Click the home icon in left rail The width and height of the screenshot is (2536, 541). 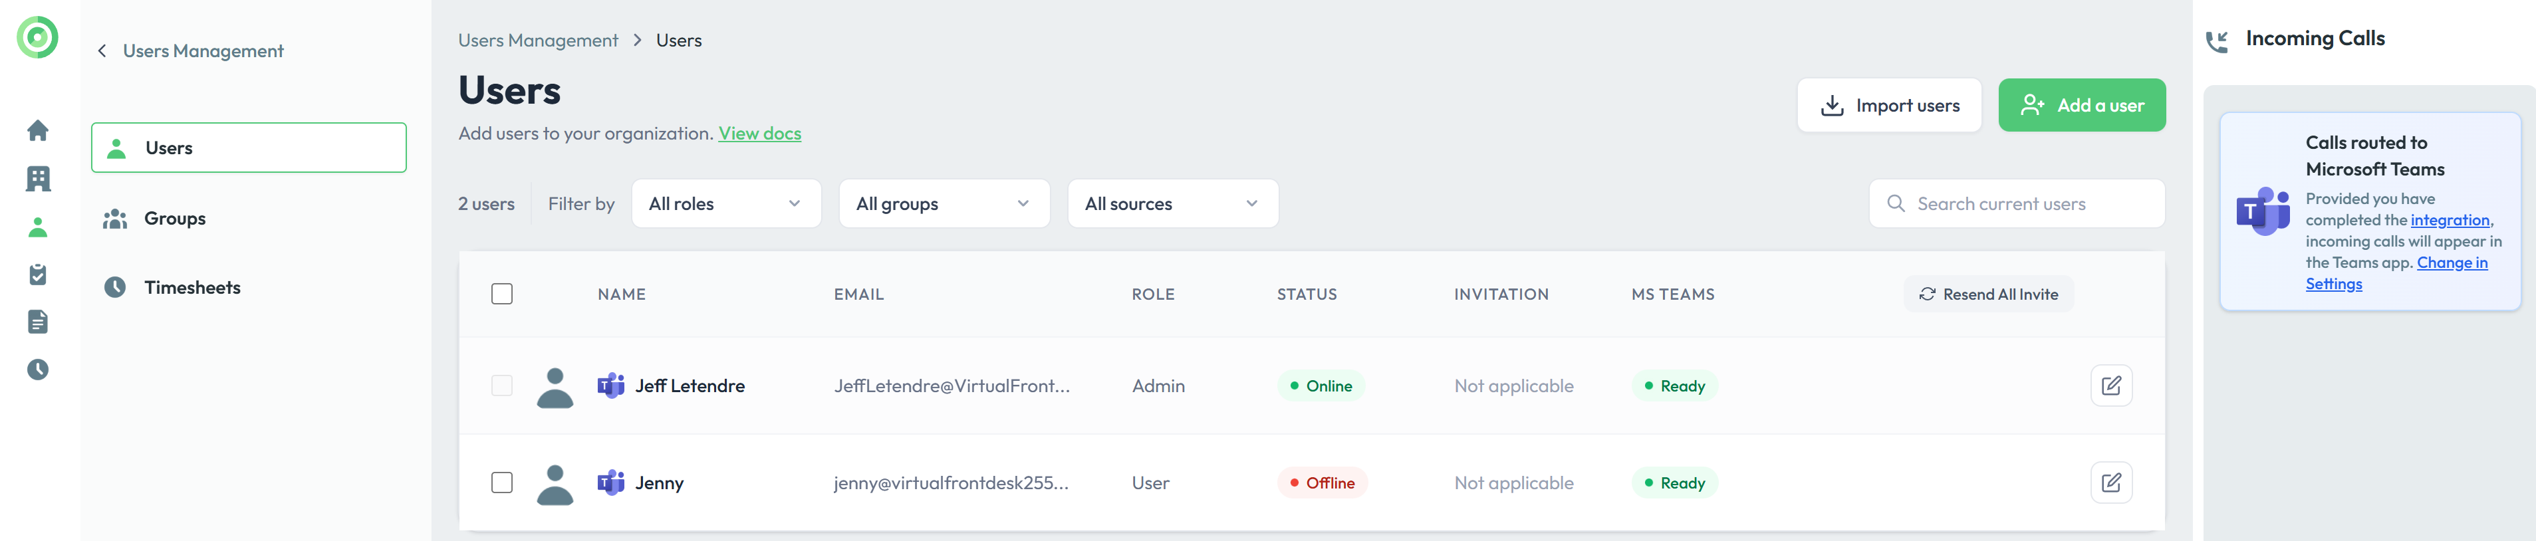pos(37,131)
